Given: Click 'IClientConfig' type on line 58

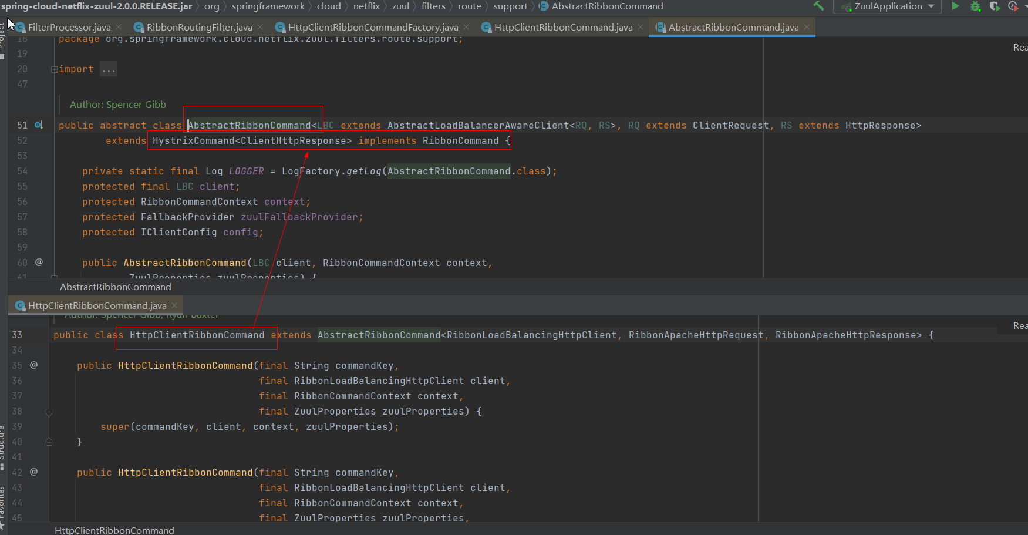Looking at the screenshot, I should [x=179, y=233].
